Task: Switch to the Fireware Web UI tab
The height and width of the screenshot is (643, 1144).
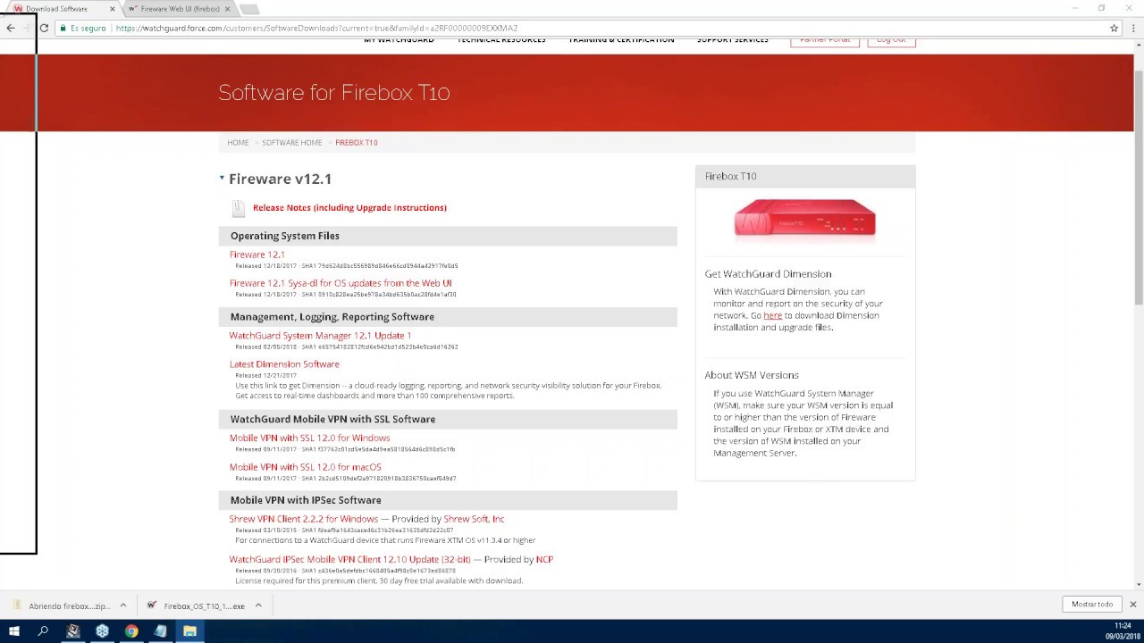Action: point(179,9)
